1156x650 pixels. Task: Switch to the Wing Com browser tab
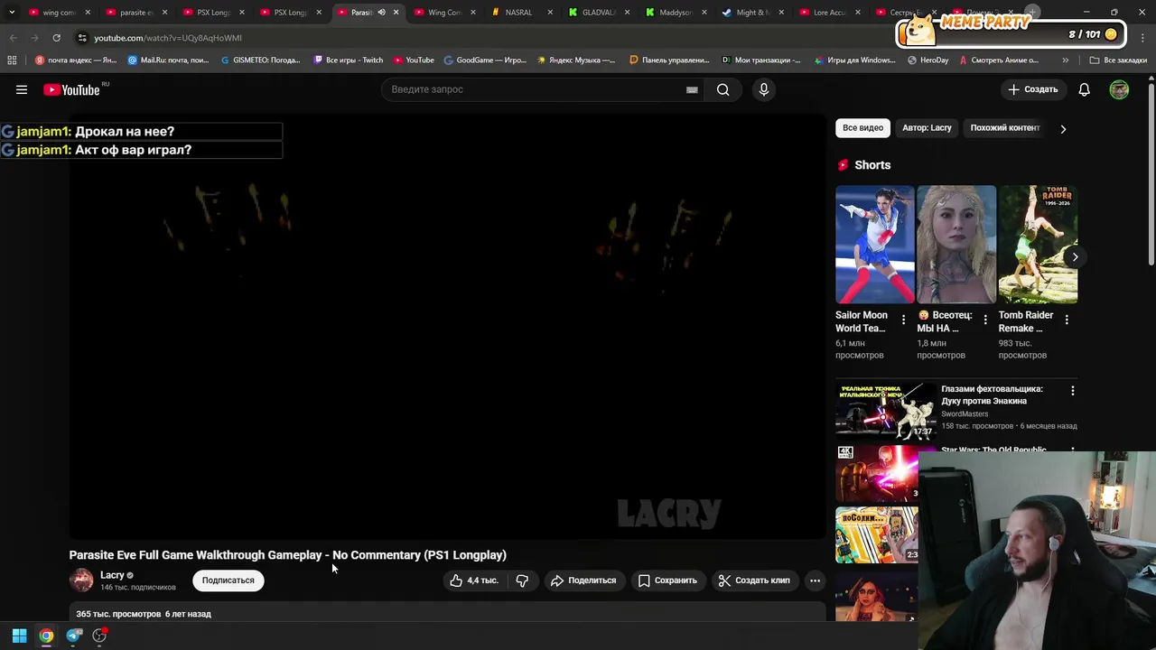pos(443,13)
